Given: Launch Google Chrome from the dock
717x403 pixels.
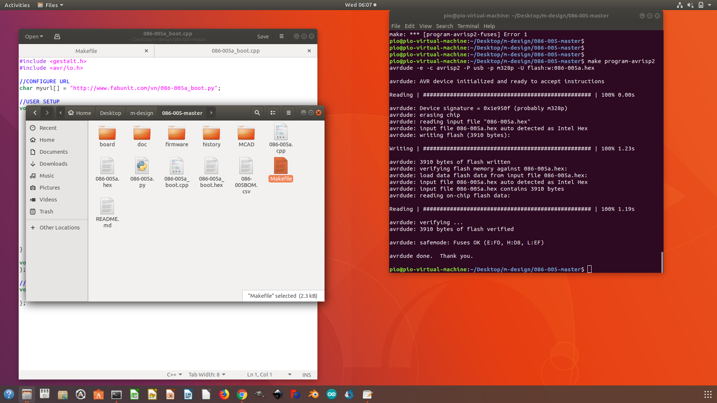Looking at the screenshot, I should coord(242,394).
